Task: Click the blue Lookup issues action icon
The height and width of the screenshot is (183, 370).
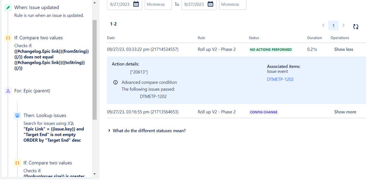Action: click(17, 115)
